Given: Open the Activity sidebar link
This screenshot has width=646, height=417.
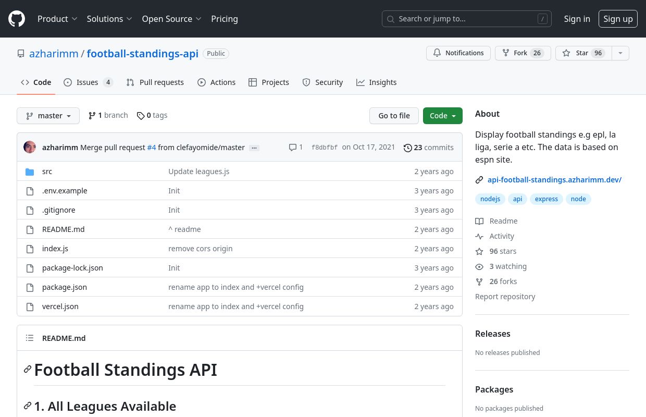Looking at the screenshot, I should [495, 236].
